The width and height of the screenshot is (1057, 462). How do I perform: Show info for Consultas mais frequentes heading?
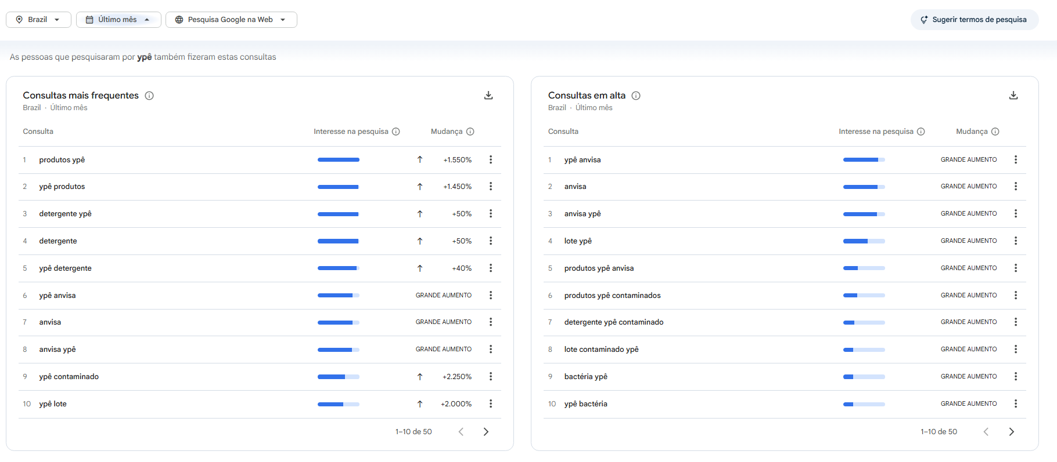pyautogui.click(x=149, y=96)
